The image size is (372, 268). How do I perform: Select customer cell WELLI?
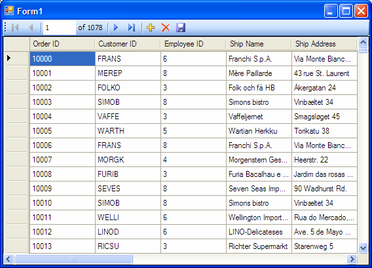(128, 217)
